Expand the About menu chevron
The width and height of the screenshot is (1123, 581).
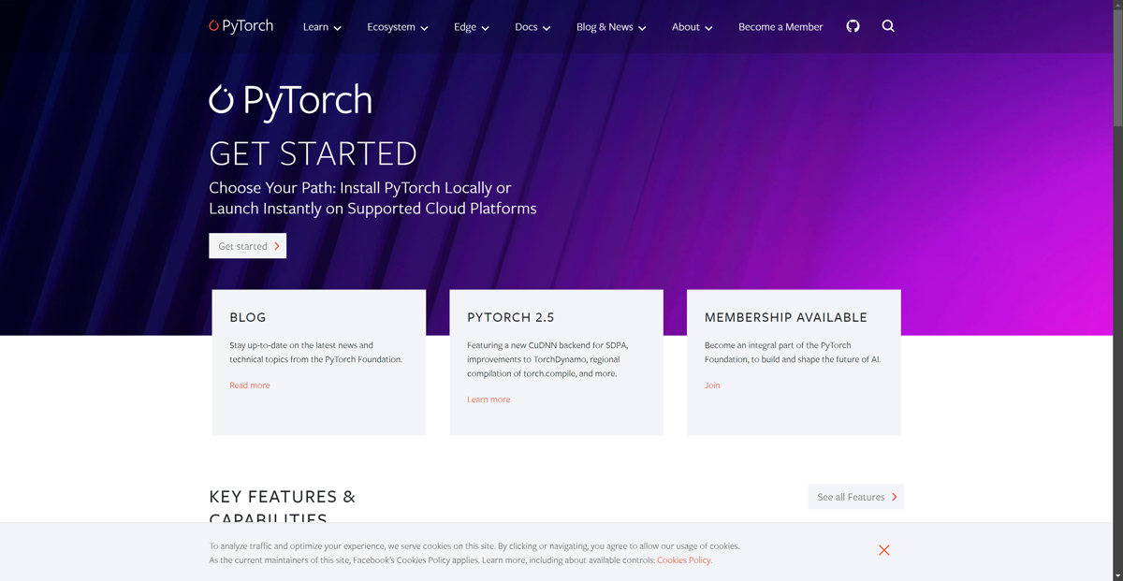tap(708, 28)
